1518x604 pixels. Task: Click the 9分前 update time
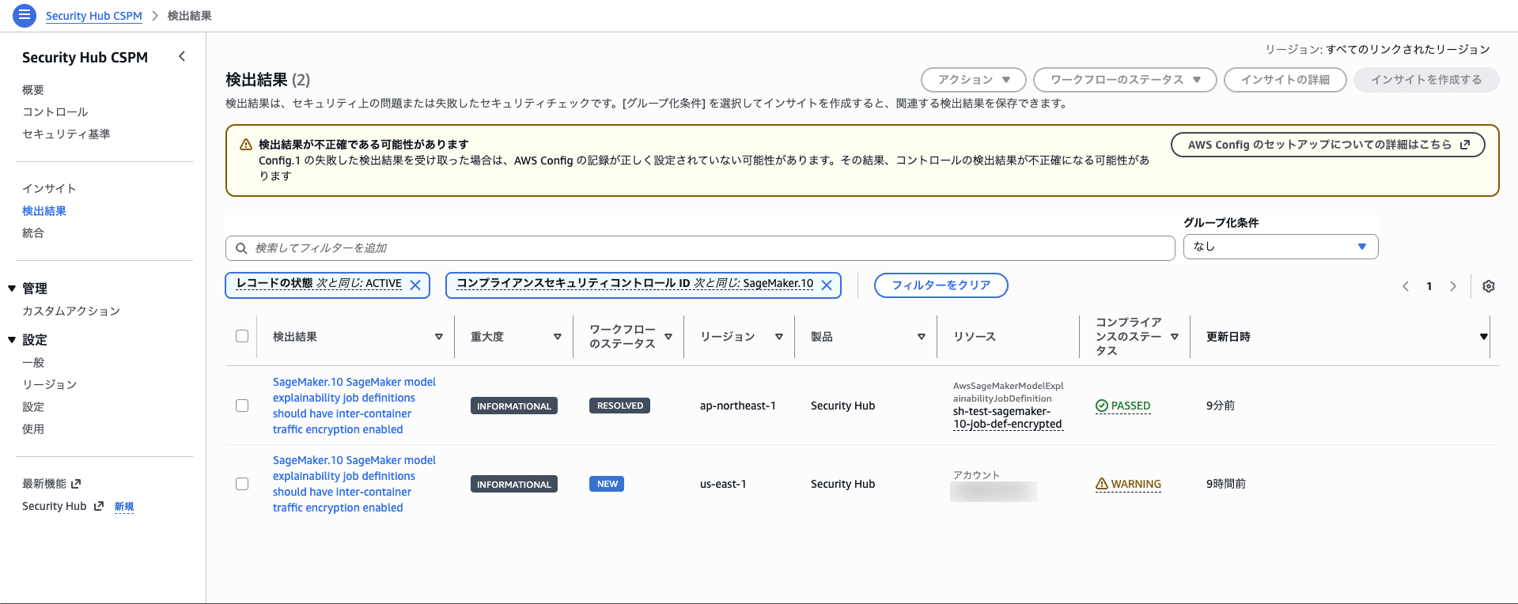pos(1221,406)
